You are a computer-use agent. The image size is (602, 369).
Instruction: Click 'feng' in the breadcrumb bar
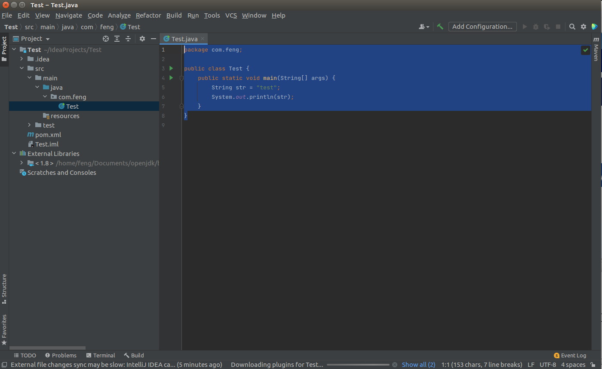pos(107,27)
